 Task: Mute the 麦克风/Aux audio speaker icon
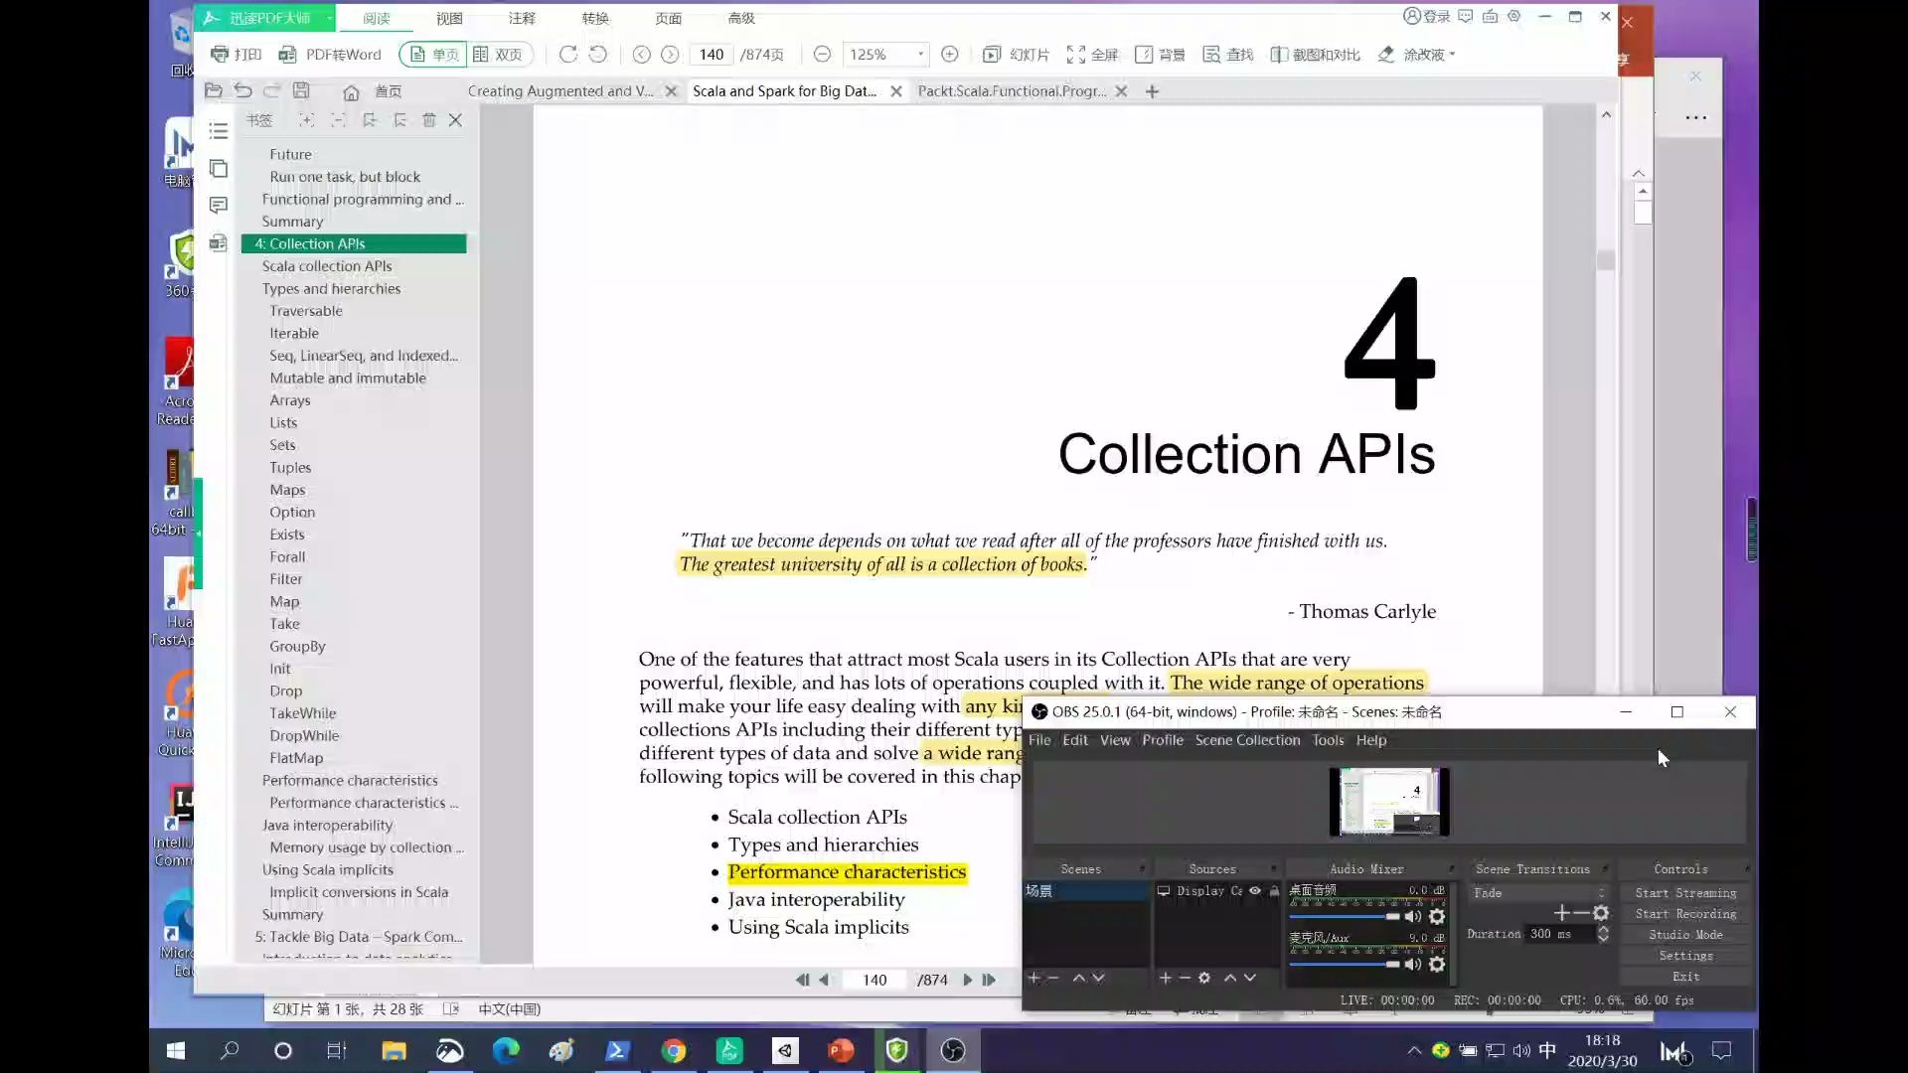click(x=1412, y=965)
